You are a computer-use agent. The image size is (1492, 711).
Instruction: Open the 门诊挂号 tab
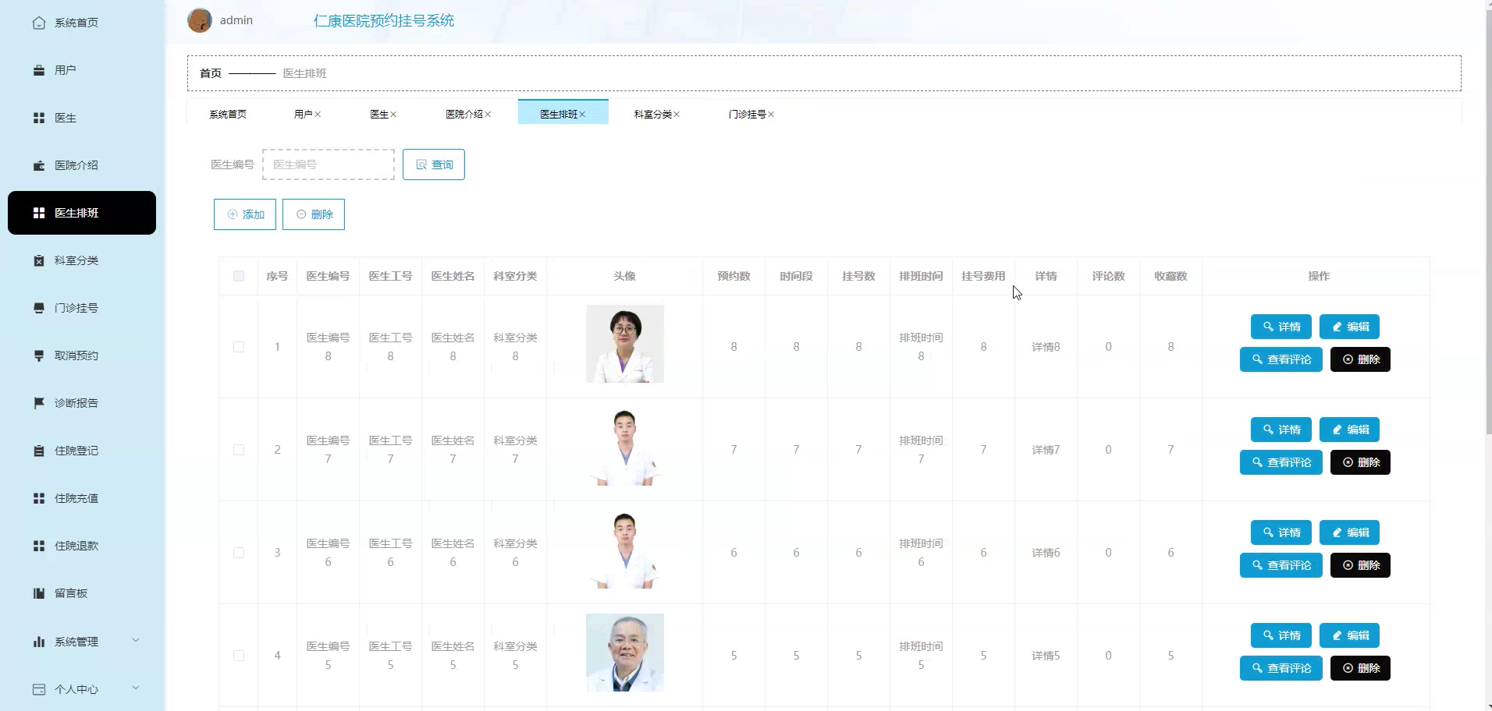[x=748, y=114]
